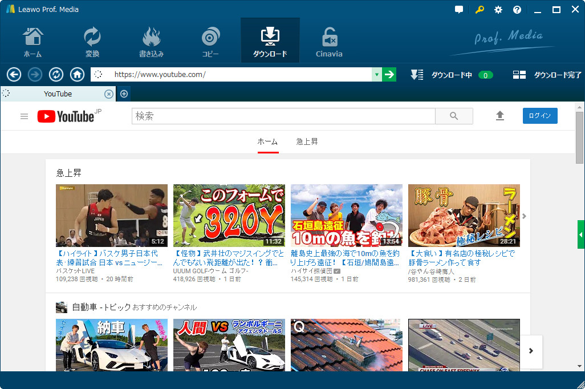
Task: Click the scrollbar down arrow
Action: pos(579,367)
